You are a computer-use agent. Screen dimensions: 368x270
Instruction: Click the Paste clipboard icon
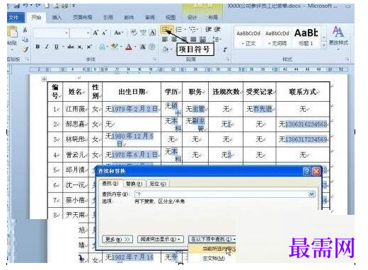(x=12, y=32)
